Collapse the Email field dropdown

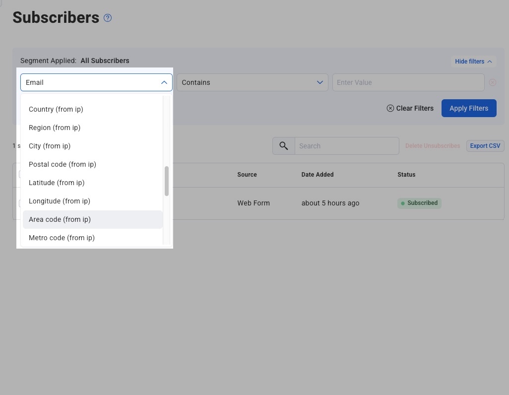(x=164, y=82)
